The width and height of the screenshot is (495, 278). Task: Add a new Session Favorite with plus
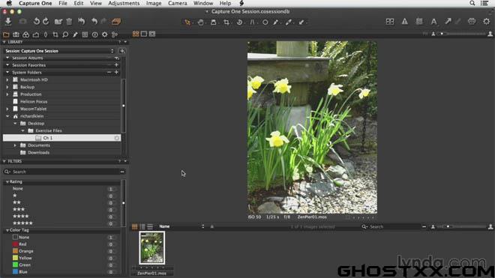[x=116, y=64]
